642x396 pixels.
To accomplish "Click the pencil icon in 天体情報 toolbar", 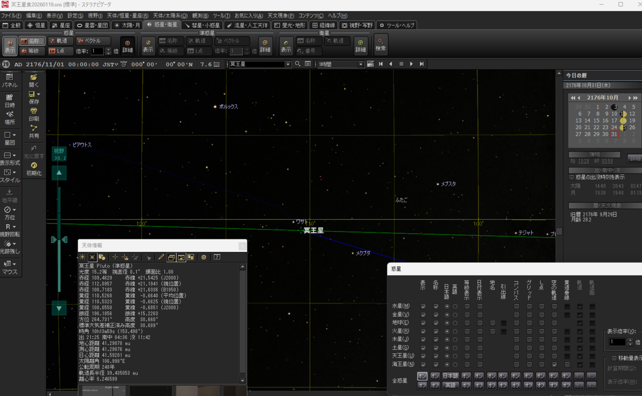I will point(161,257).
